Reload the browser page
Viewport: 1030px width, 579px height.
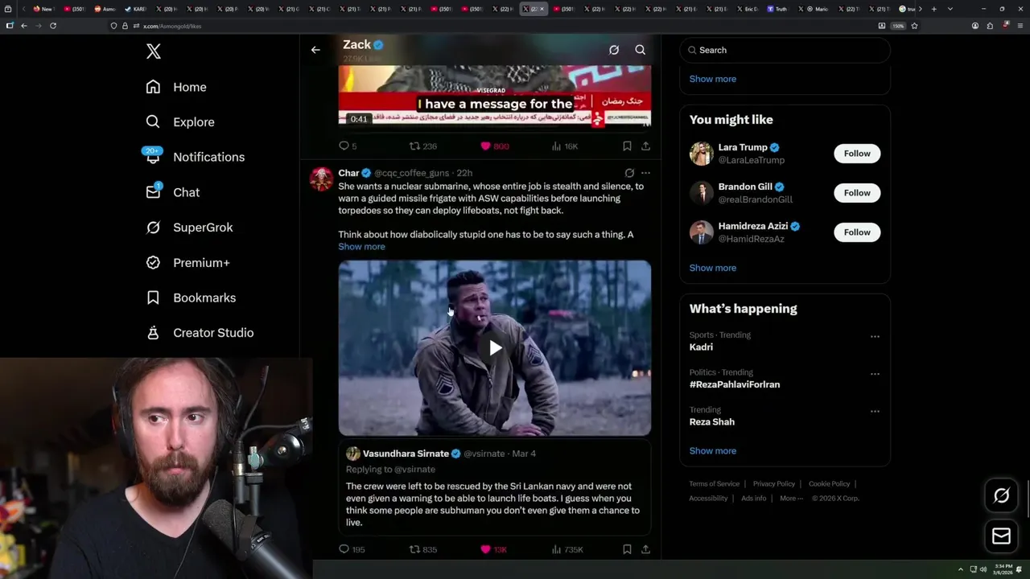(x=53, y=26)
